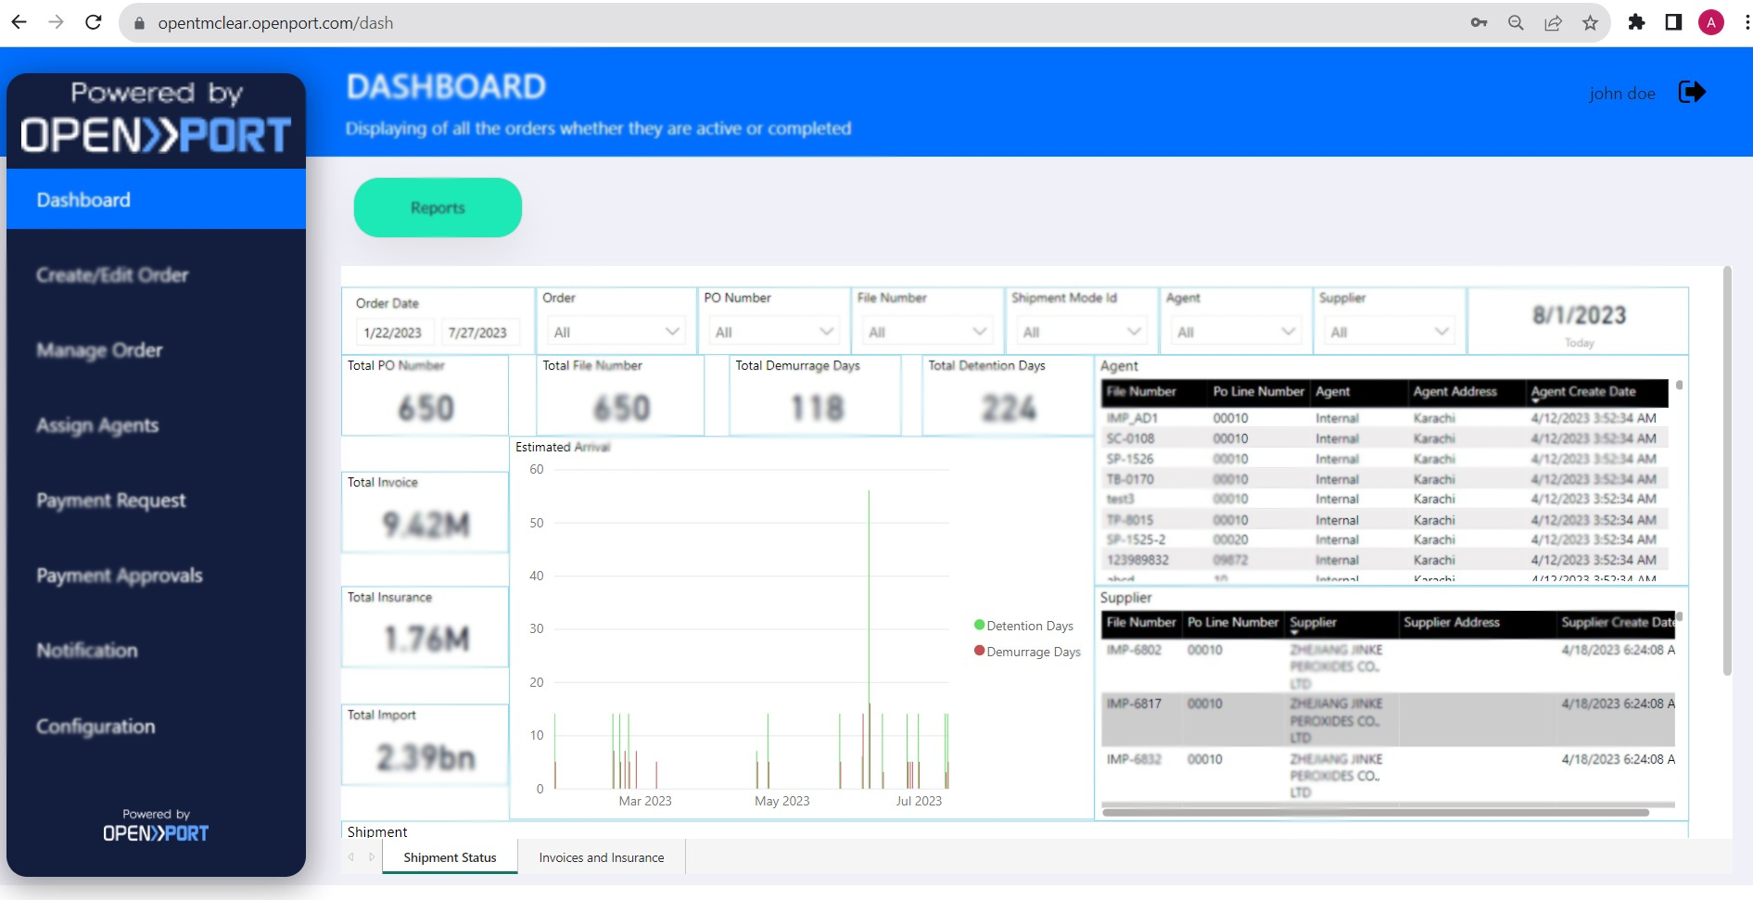Open Assign Agents in sidebar
Image resolution: width=1753 pixels, height=900 pixels.
coord(97,425)
